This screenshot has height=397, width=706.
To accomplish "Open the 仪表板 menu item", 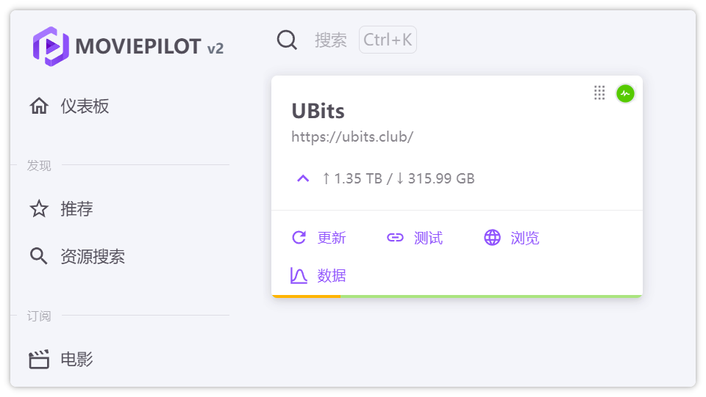I will tap(85, 106).
